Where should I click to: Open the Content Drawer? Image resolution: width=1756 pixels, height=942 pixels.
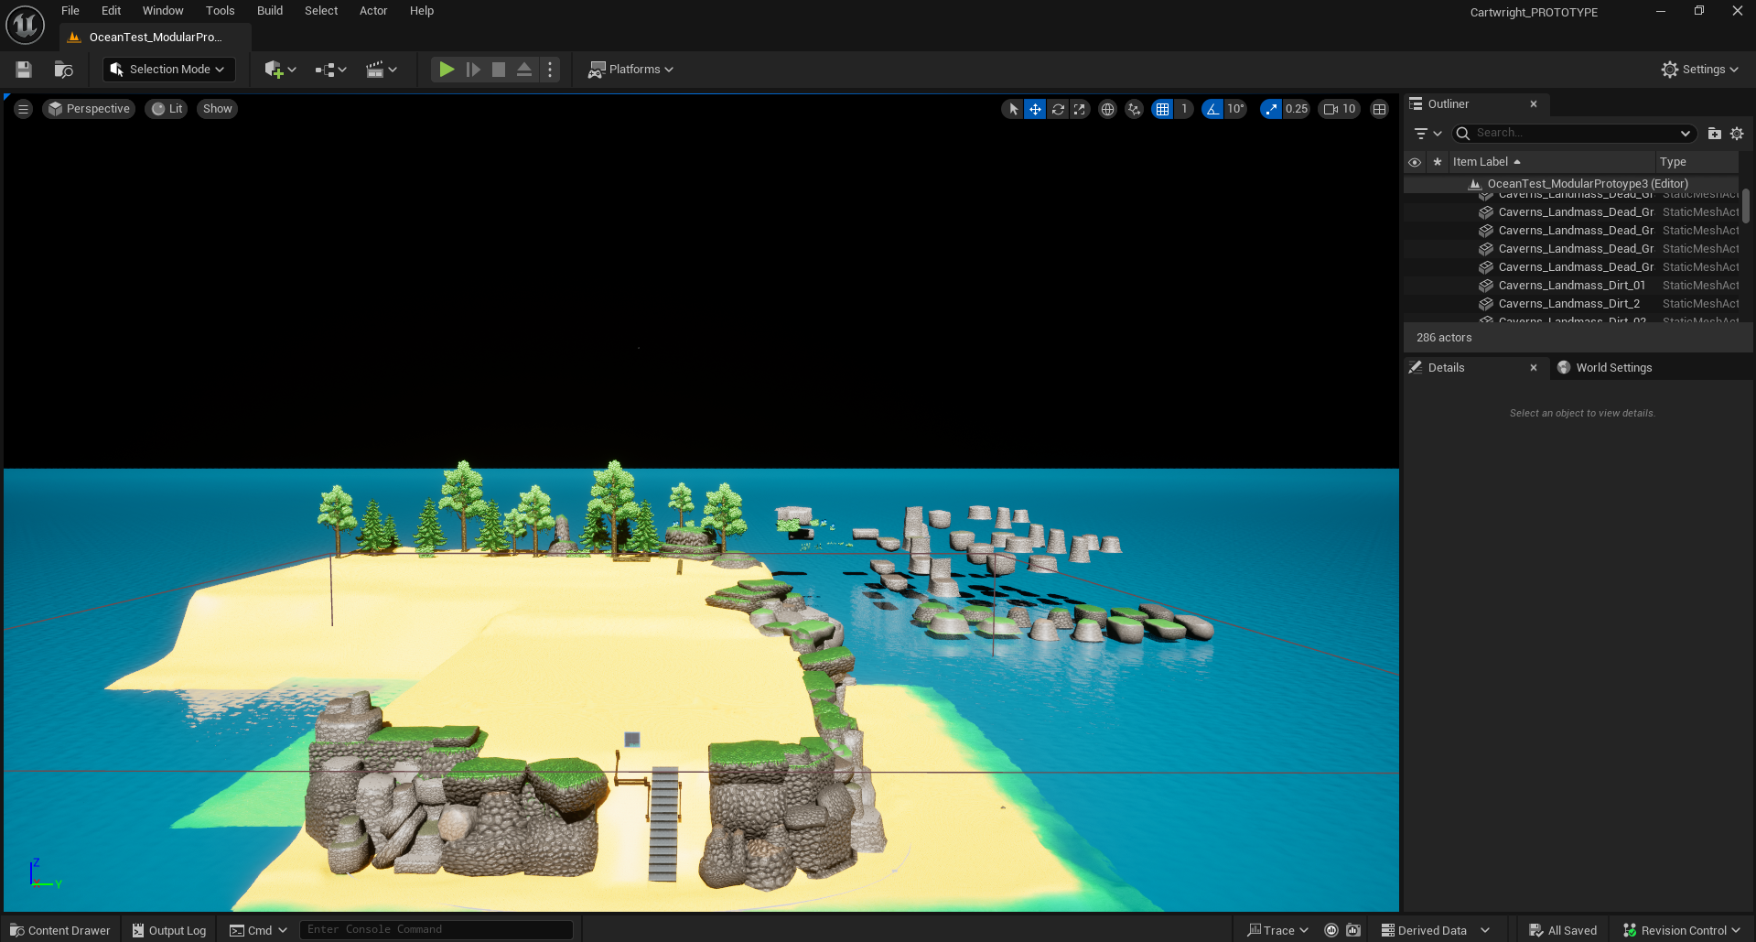tap(59, 930)
